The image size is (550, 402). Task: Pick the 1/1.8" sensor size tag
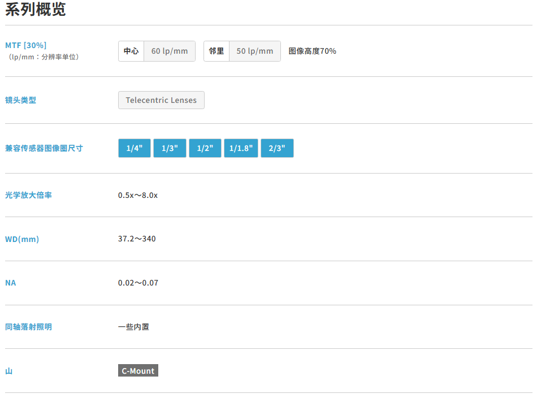coord(241,148)
